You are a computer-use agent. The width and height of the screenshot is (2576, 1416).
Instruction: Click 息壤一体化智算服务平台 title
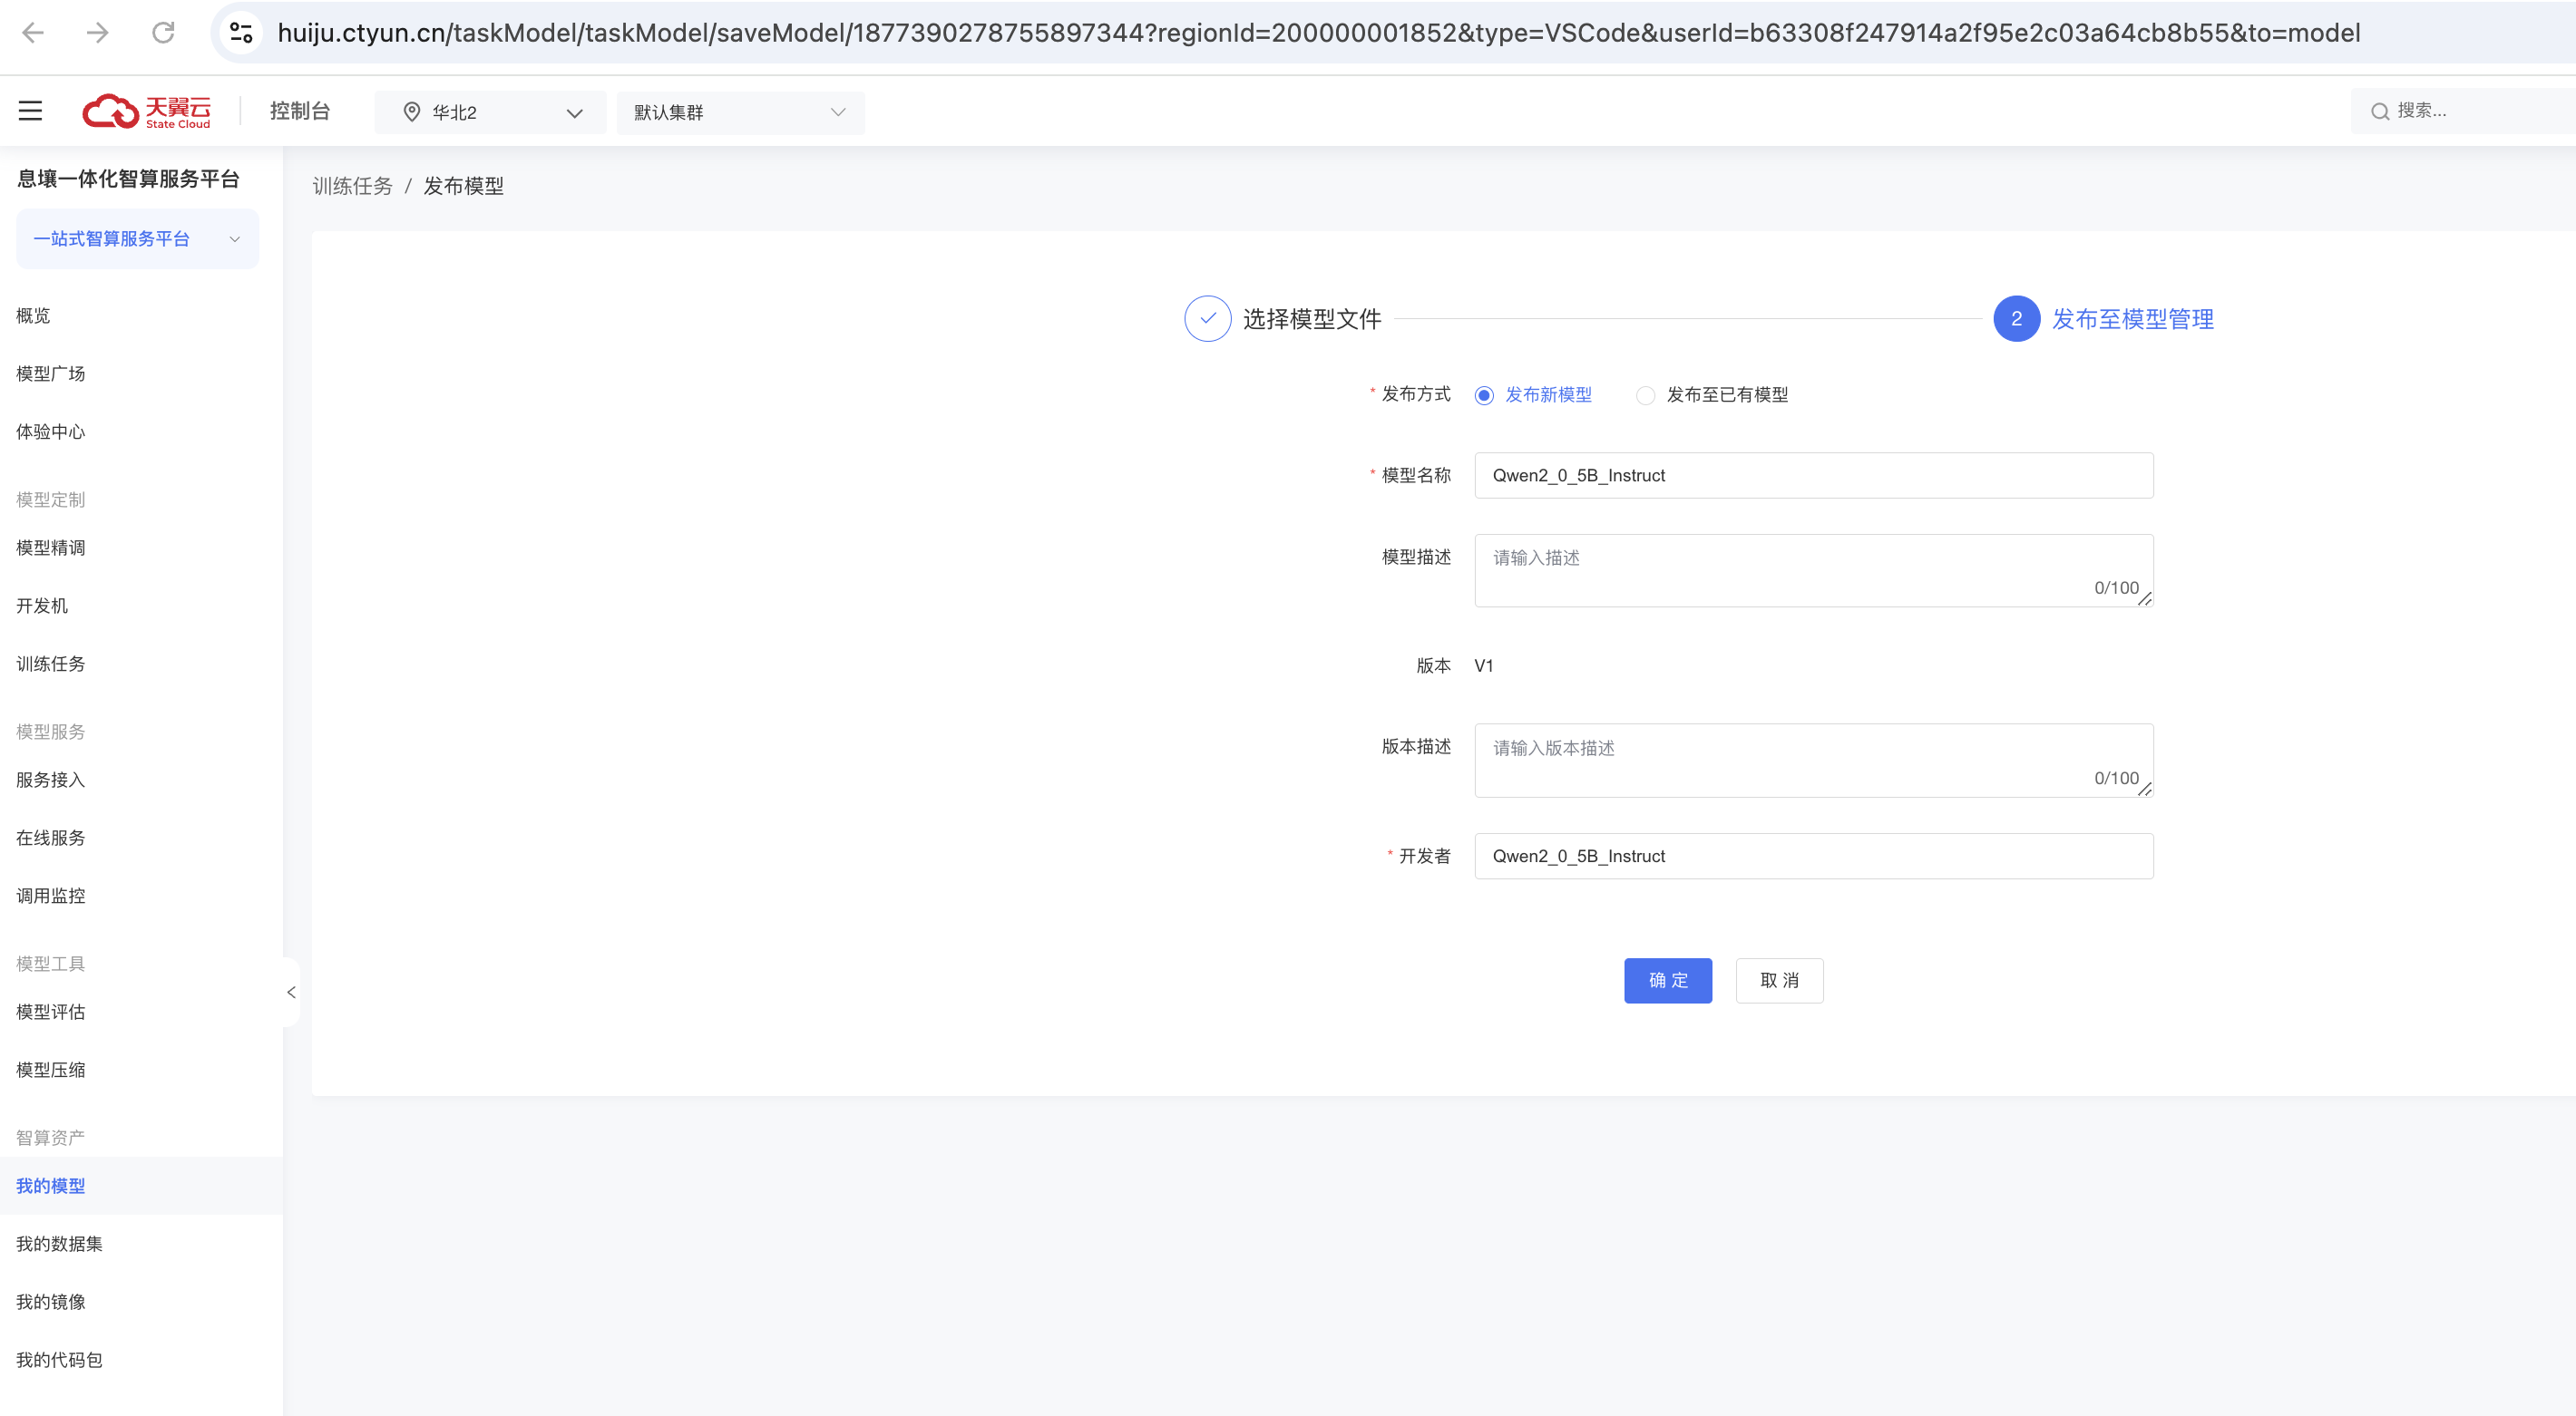[x=128, y=179]
